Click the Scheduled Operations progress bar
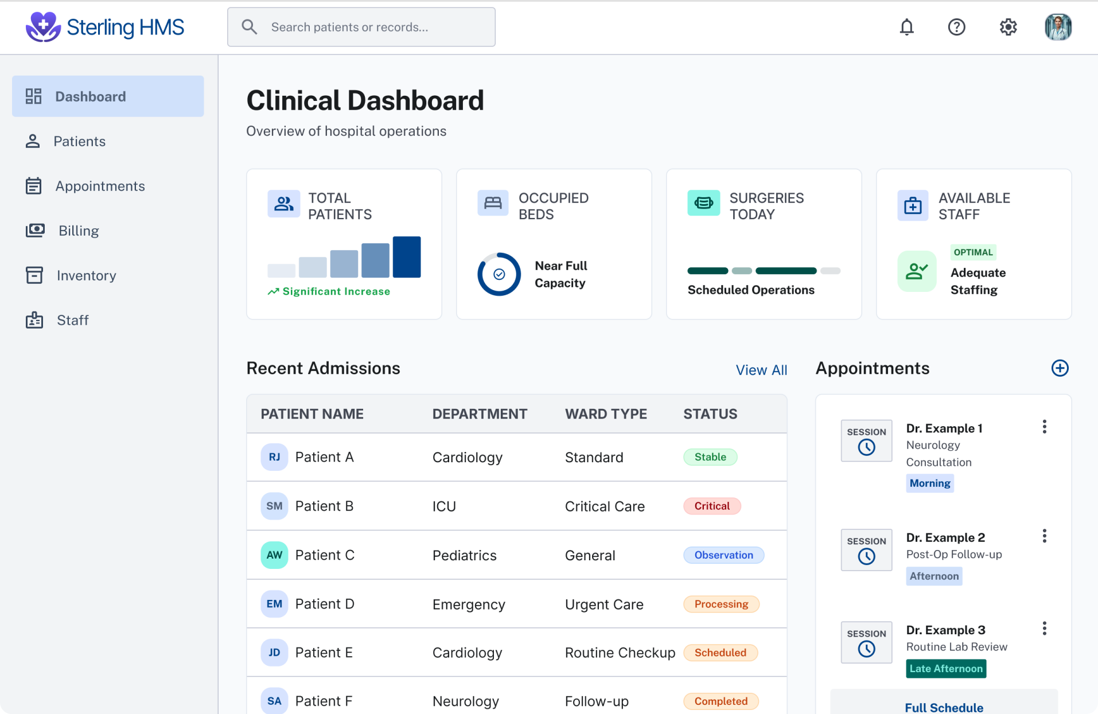The height and width of the screenshot is (714, 1098). tap(764, 271)
